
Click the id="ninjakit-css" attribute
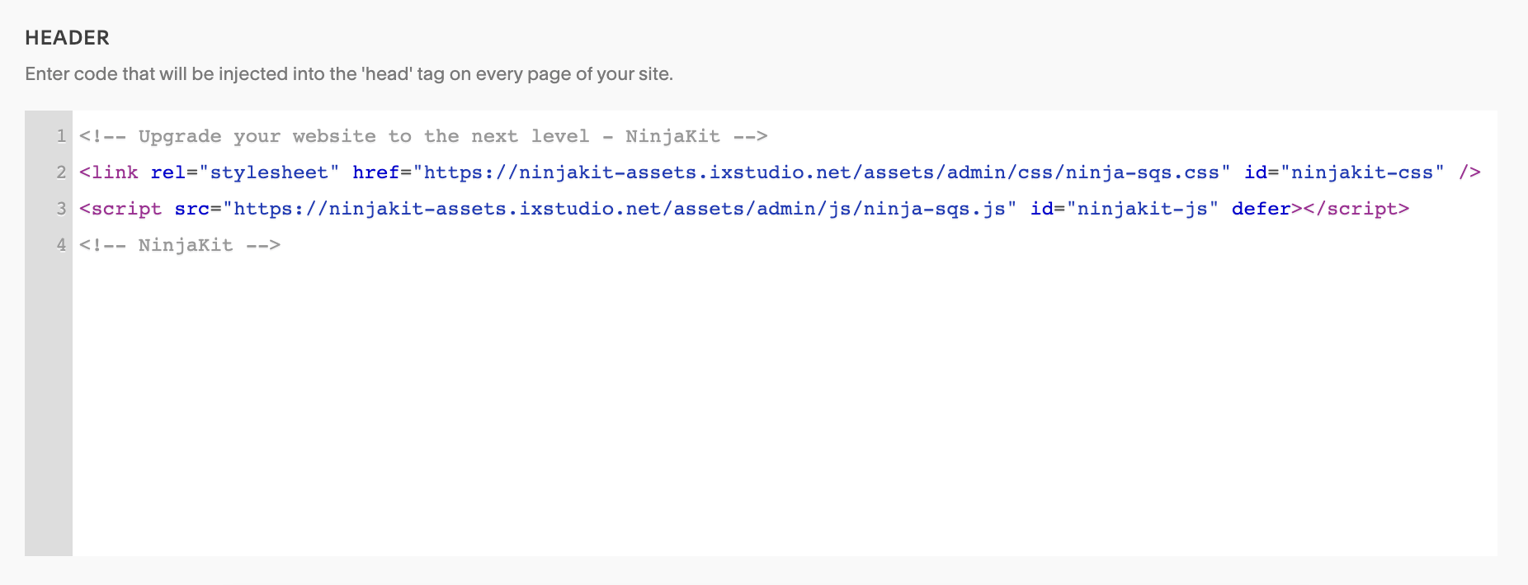[x=1344, y=172]
